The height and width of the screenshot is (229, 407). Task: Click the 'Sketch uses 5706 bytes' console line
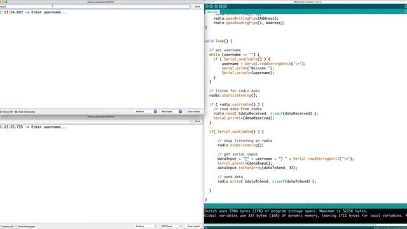tap(286, 211)
